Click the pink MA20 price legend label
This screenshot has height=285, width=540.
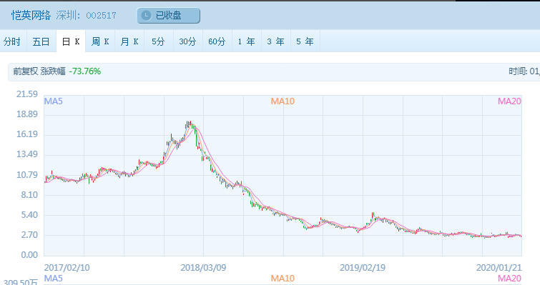509,101
